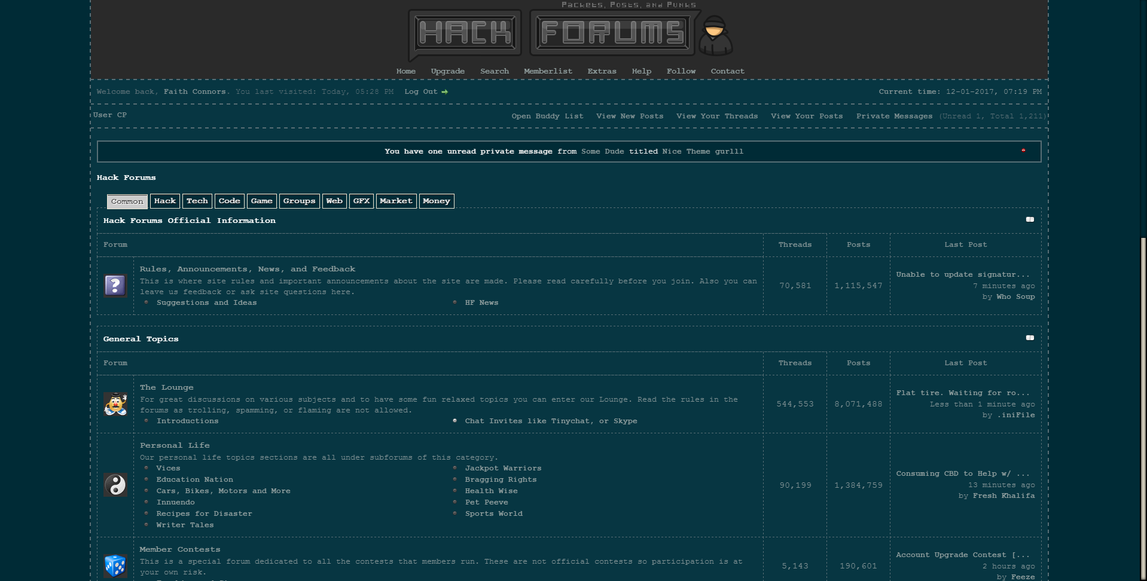Open the Suggestions and Ideas subforum
The image size is (1147, 581).
click(207, 302)
